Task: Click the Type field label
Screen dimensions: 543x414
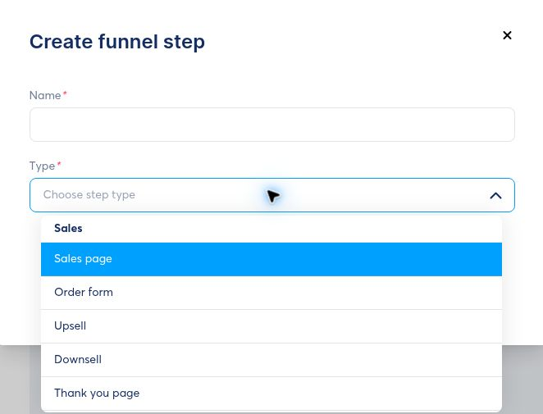Action: pos(42,166)
